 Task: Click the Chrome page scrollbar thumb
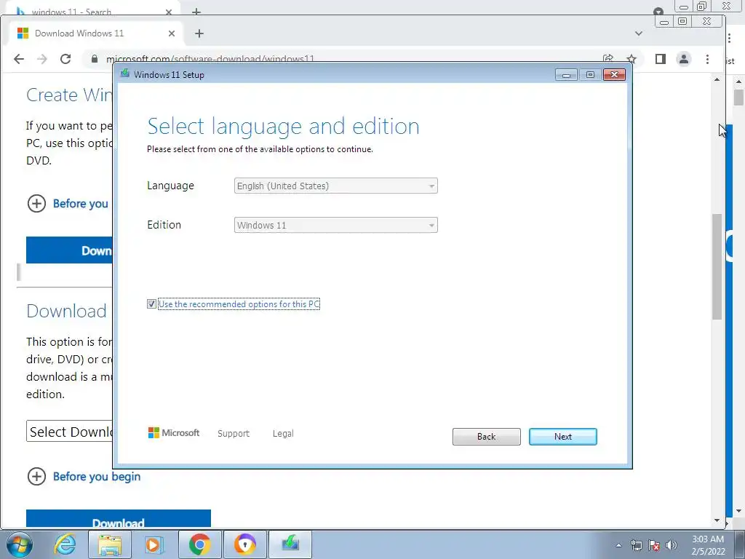(x=717, y=266)
